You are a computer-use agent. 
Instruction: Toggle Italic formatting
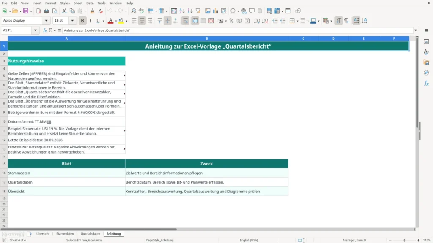pyautogui.click(x=90, y=21)
